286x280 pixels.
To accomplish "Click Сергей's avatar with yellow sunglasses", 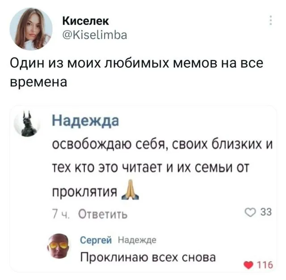I will pos(59,246).
